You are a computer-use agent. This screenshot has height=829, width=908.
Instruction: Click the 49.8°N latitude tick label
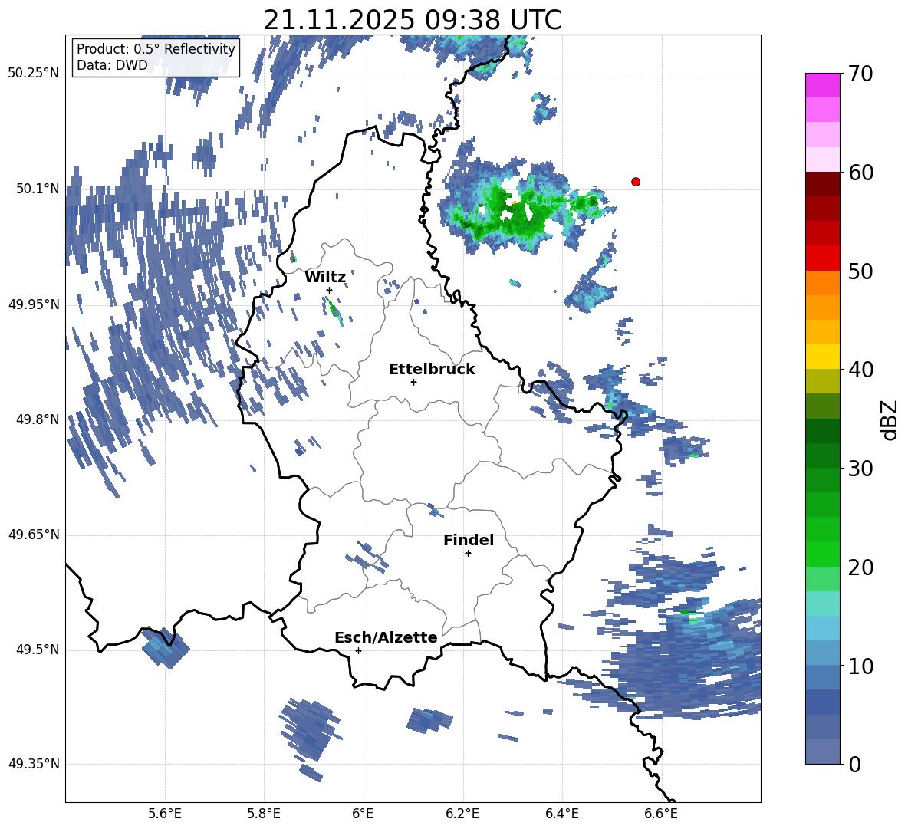point(37,419)
